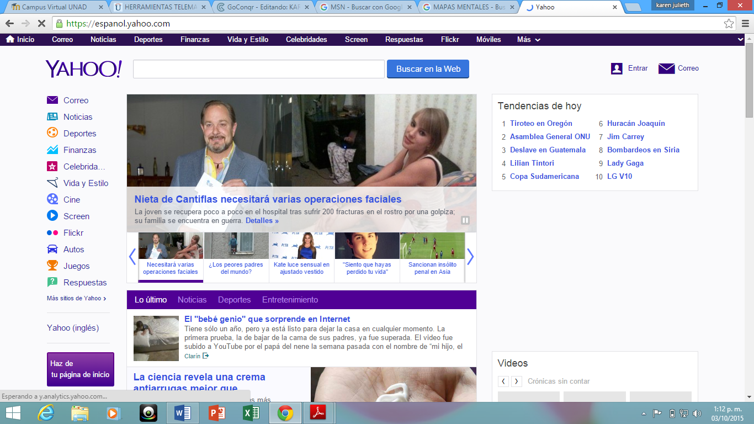Pause the featured news slideshow
This screenshot has height=424, width=754.
[465, 220]
